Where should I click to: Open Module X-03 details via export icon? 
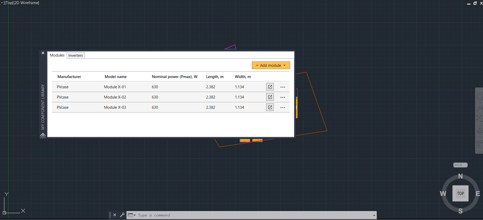(x=270, y=107)
